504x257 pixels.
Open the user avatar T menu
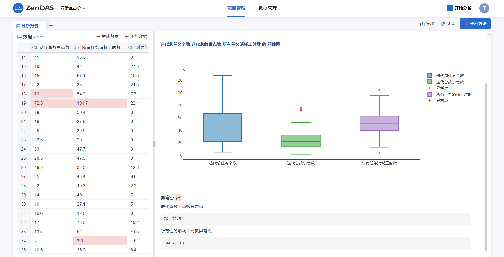point(484,8)
